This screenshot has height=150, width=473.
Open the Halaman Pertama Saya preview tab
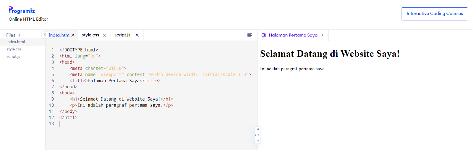pyautogui.click(x=293, y=35)
